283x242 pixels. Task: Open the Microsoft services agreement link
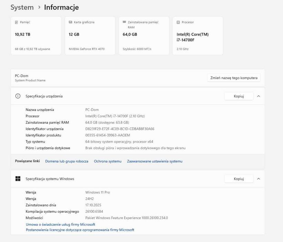pos(60,224)
